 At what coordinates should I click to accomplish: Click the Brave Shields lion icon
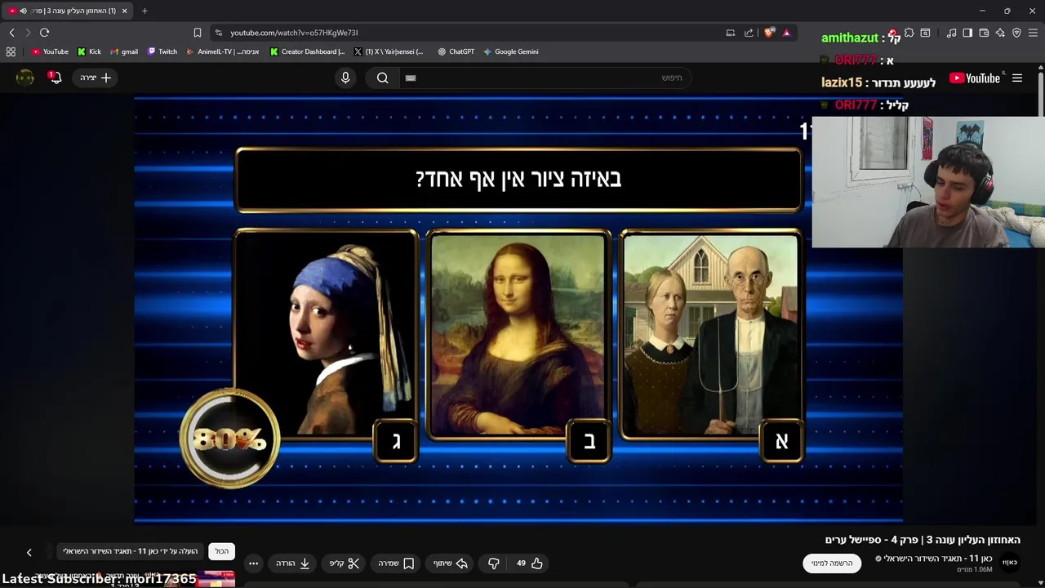(x=769, y=33)
